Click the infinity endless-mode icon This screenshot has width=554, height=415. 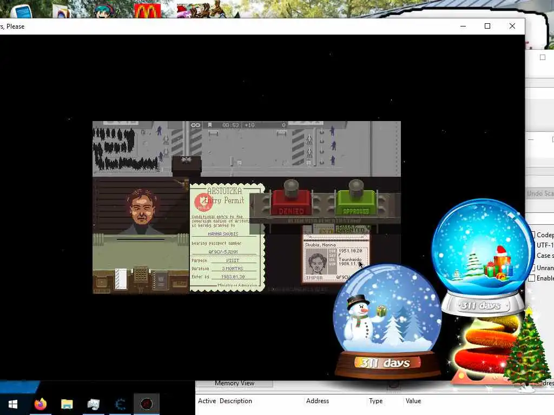[x=195, y=125]
